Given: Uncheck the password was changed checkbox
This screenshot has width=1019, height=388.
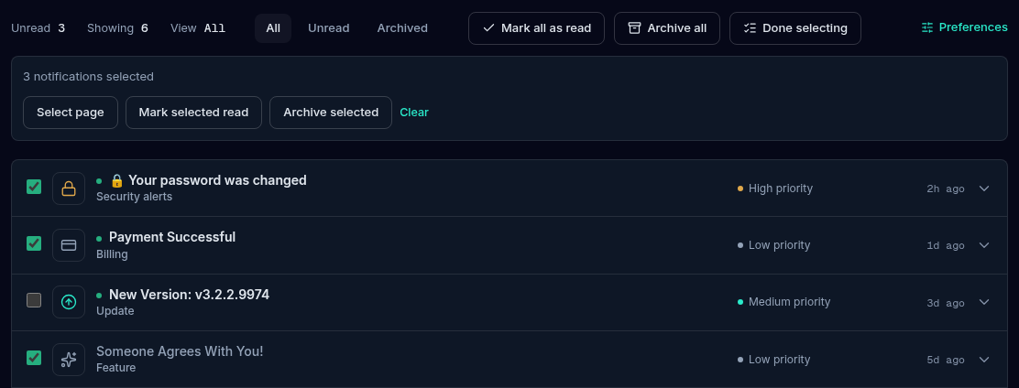Looking at the screenshot, I should [34, 187].
